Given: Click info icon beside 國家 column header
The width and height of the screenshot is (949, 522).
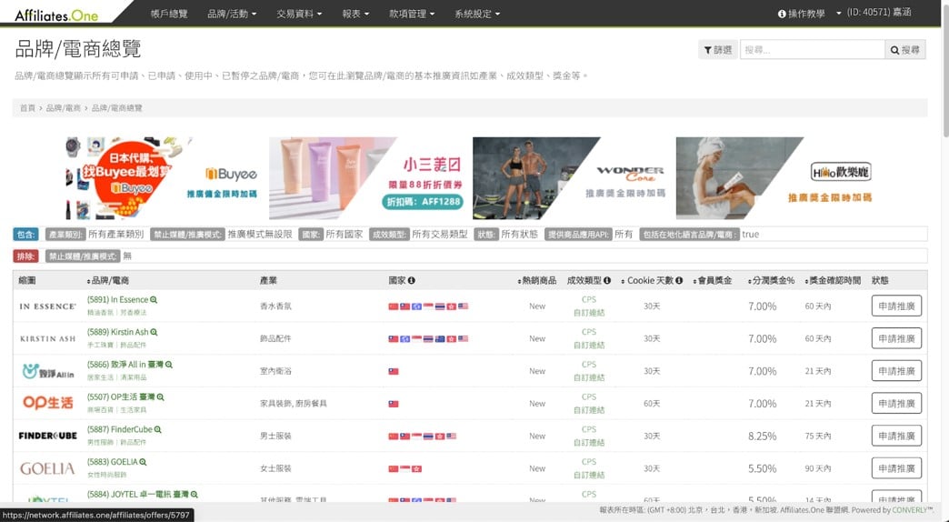Looking at the screenshot, I should [411, 280].
